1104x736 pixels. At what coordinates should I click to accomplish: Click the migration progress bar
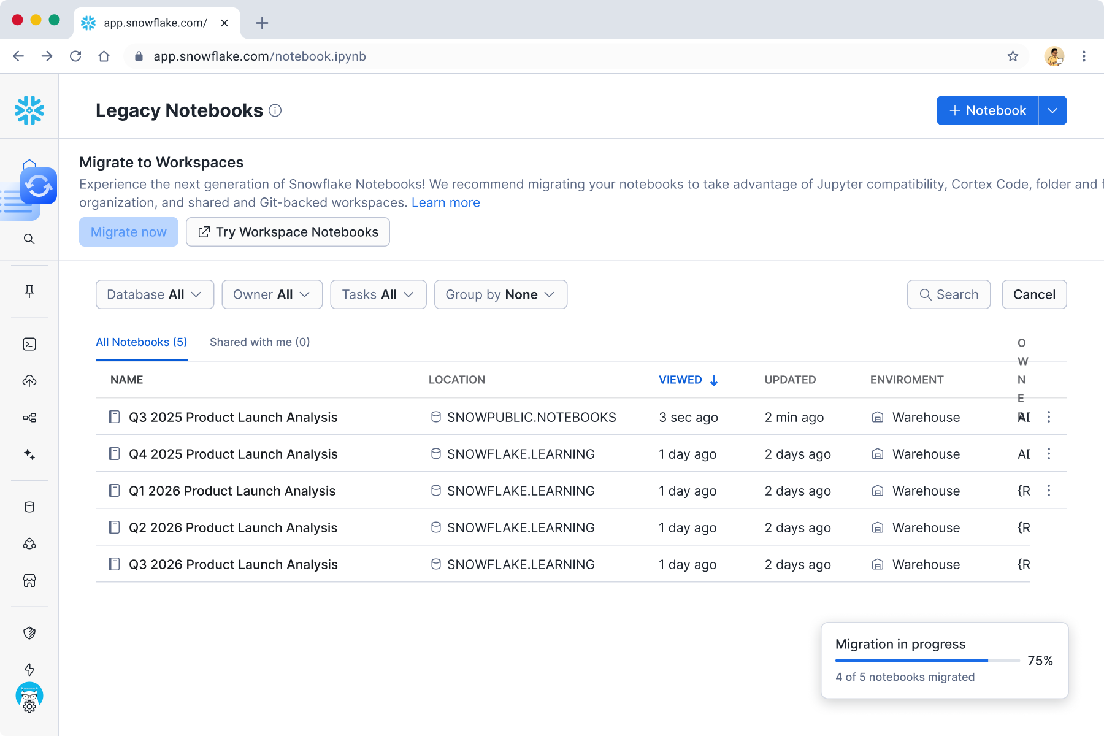[x=927, y=661]
